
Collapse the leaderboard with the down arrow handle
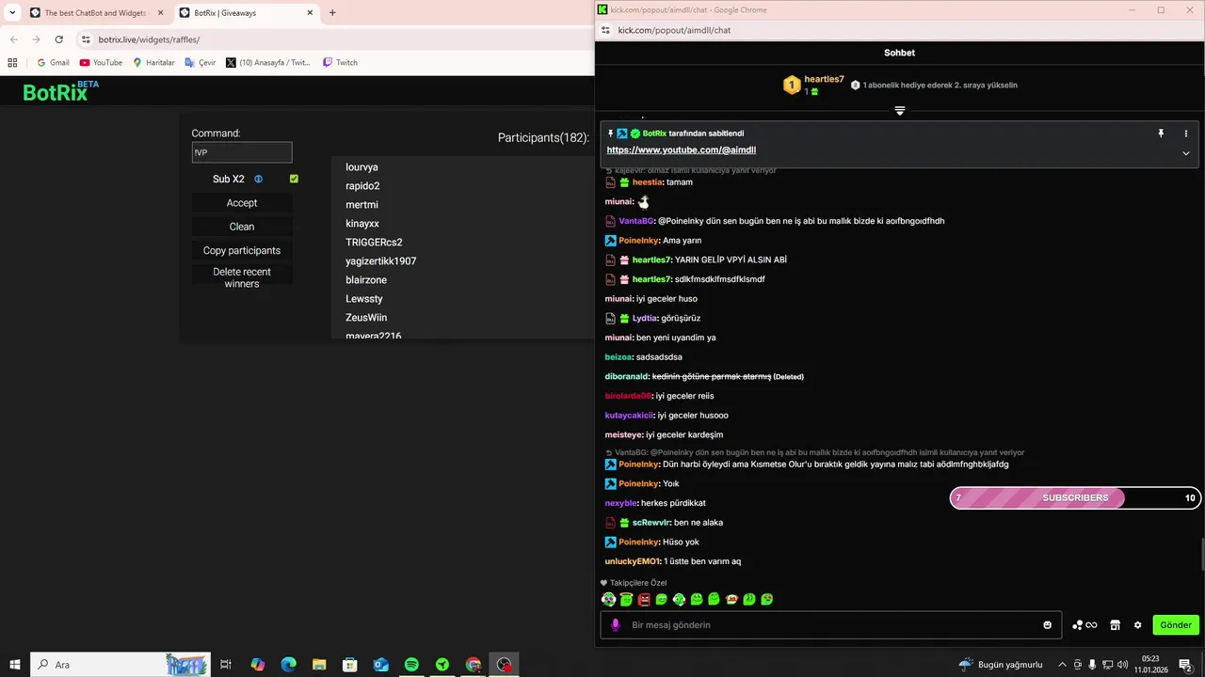pos(900,111)
